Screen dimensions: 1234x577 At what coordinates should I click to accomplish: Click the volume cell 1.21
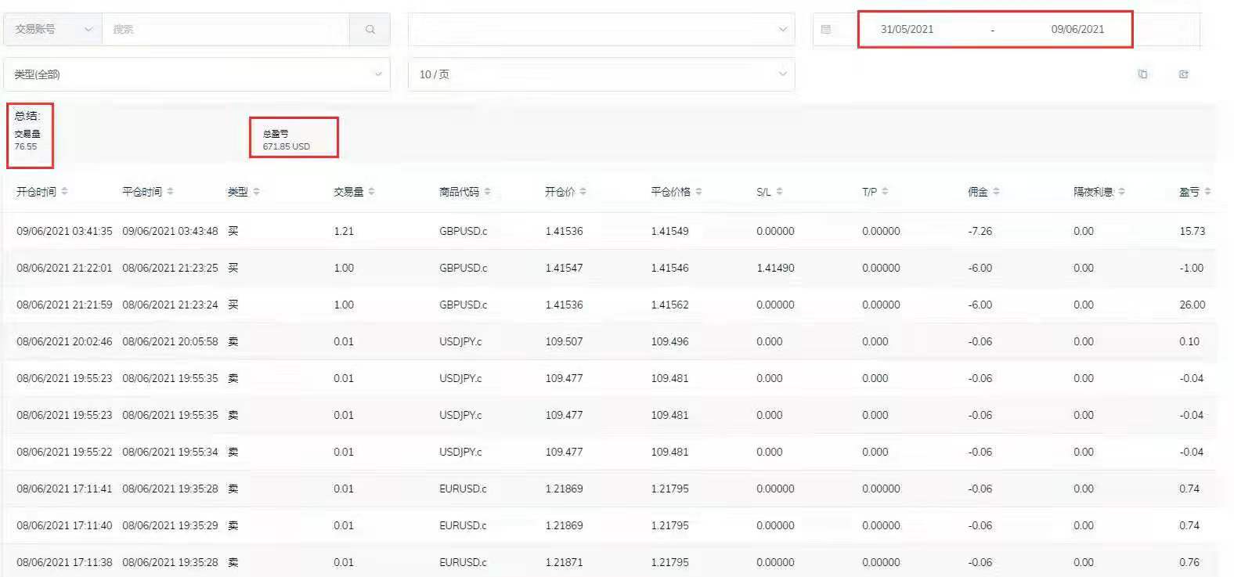click(x=344, y=232)
